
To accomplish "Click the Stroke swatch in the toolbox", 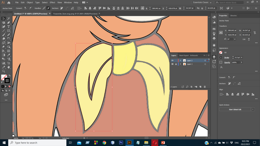I will pyautogui.click(x=7, y=81).
